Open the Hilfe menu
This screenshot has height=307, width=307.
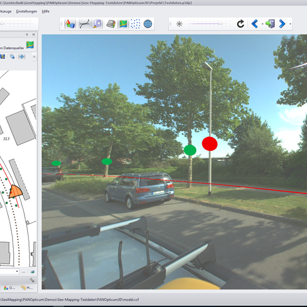point(45,11)
